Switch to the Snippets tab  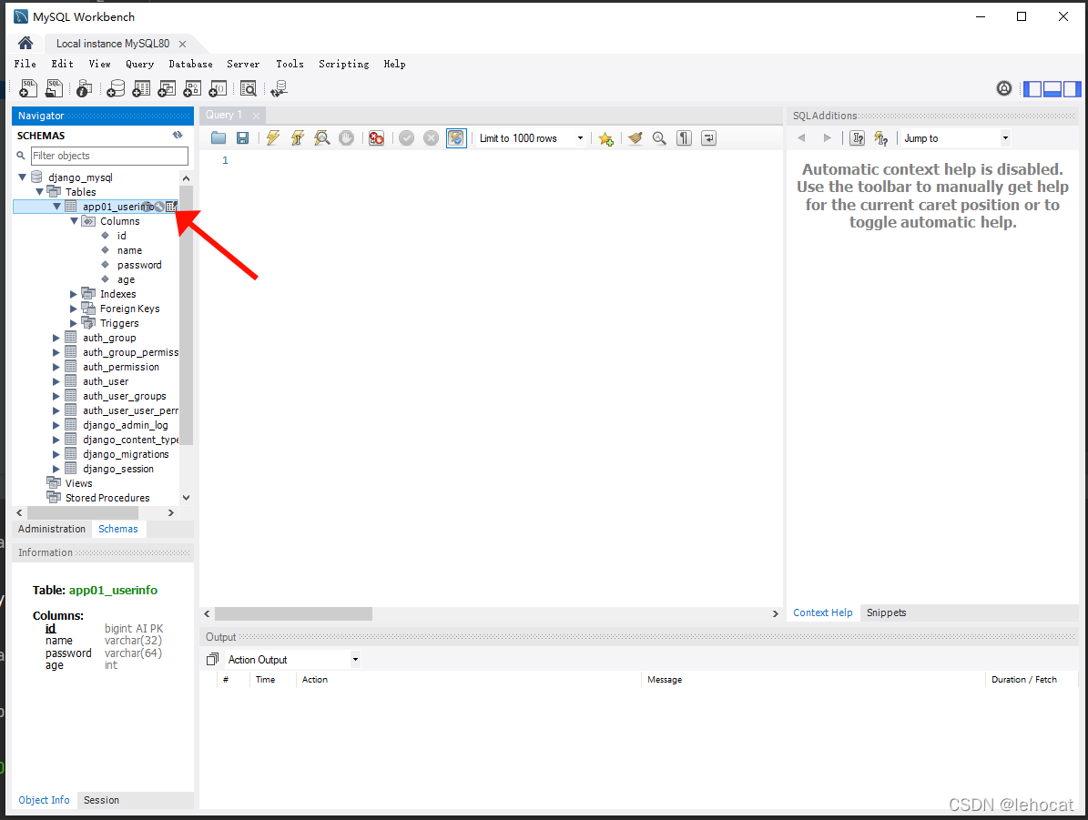click(x=886, y=612)
